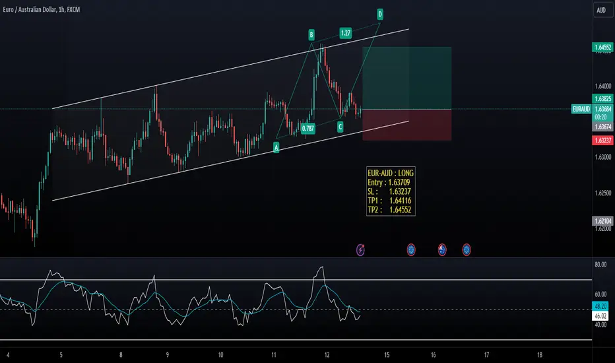Click the RSI value label 46.02
615x363 pixels.
600,316
